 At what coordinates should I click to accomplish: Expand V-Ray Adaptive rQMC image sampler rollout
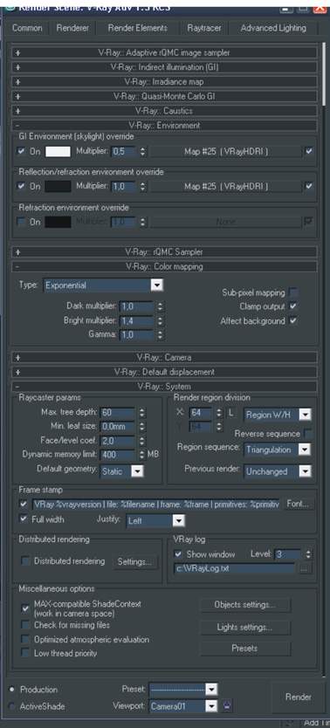pos(164,53)
